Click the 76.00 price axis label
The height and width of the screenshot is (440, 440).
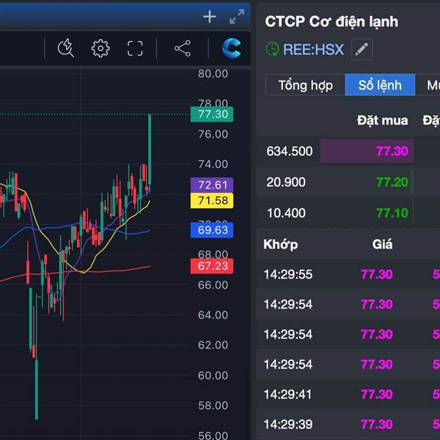213,134
